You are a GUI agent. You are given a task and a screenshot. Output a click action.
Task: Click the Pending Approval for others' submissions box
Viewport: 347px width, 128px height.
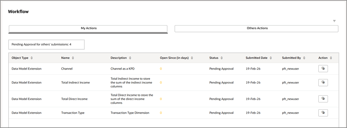point(46,44)
